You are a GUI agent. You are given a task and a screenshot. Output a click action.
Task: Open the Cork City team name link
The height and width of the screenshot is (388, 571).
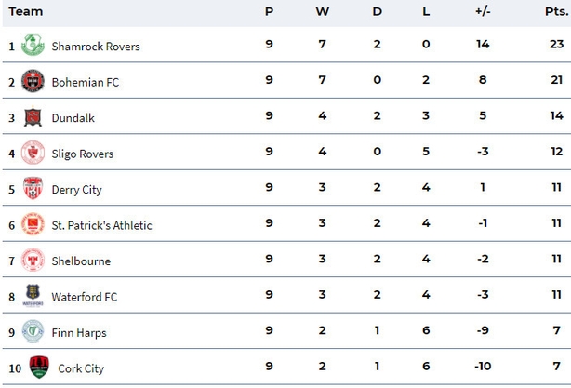tap(81, 368)
